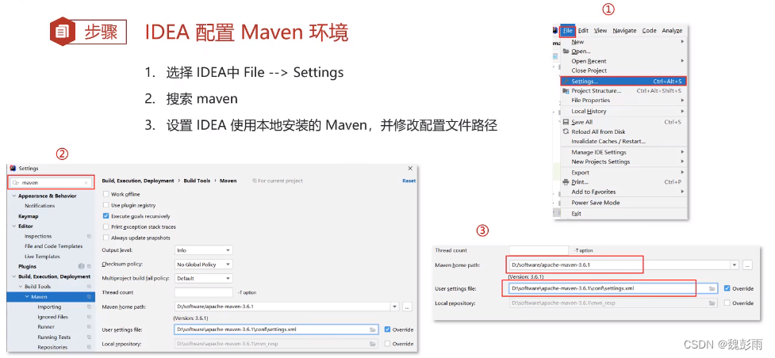This screenshot has height=358, width=775.
Task: Tick Always update snapshots
Action: click(106, 238)
